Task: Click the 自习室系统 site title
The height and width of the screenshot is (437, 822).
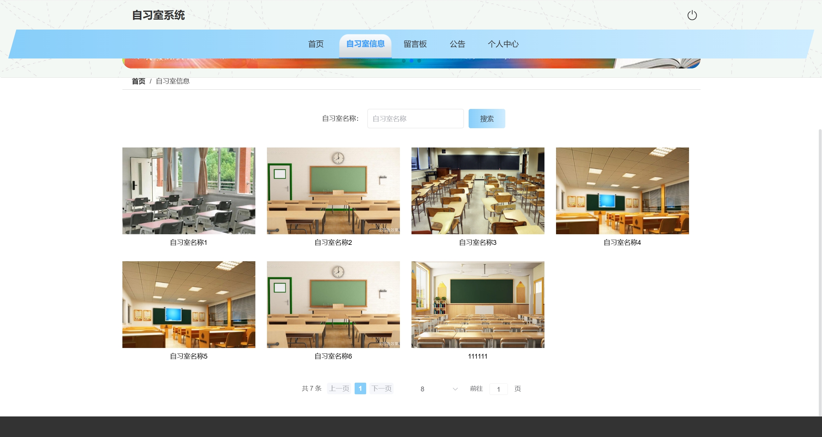Action: pyautogui.click(x=158, y=15)
